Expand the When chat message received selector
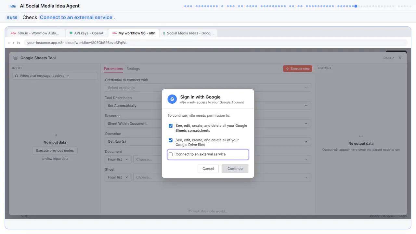 coord(55,76)
